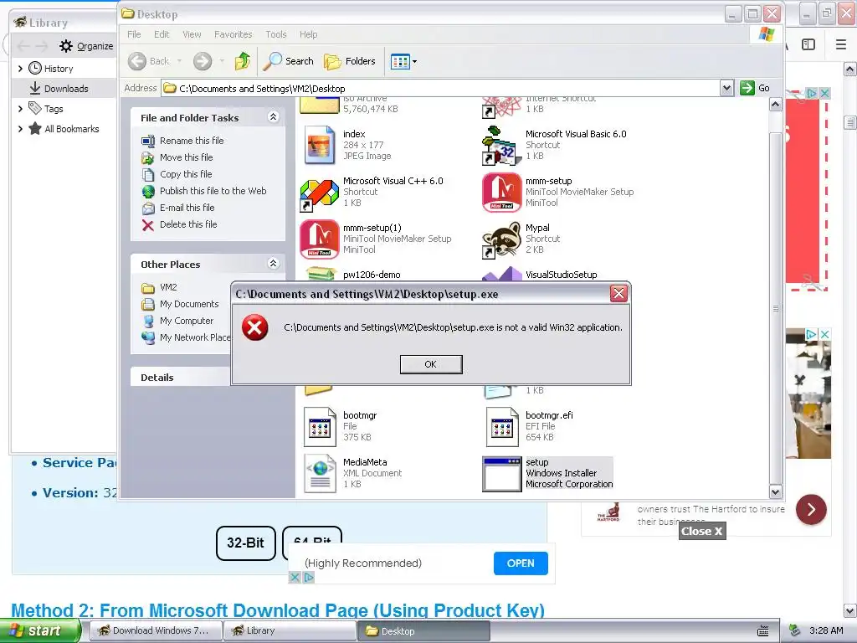
Task: Select the setup Windows Installer icon
Action: point(502,474)
